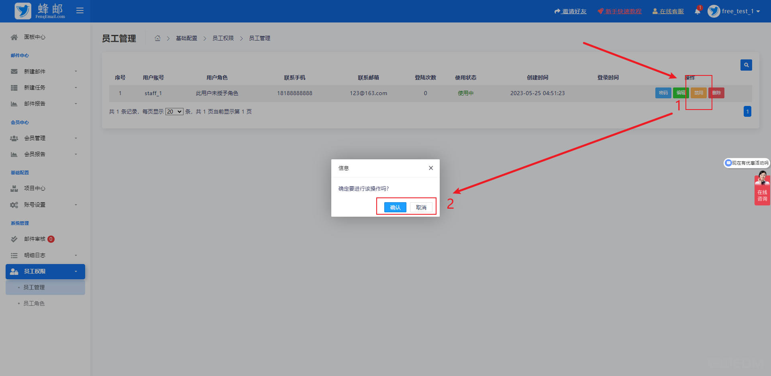This screenshot has width=771, height=376.
Task: Click the red 0 badge on 邮件审核
Action: pyautogui.click(x=51, y=239)
